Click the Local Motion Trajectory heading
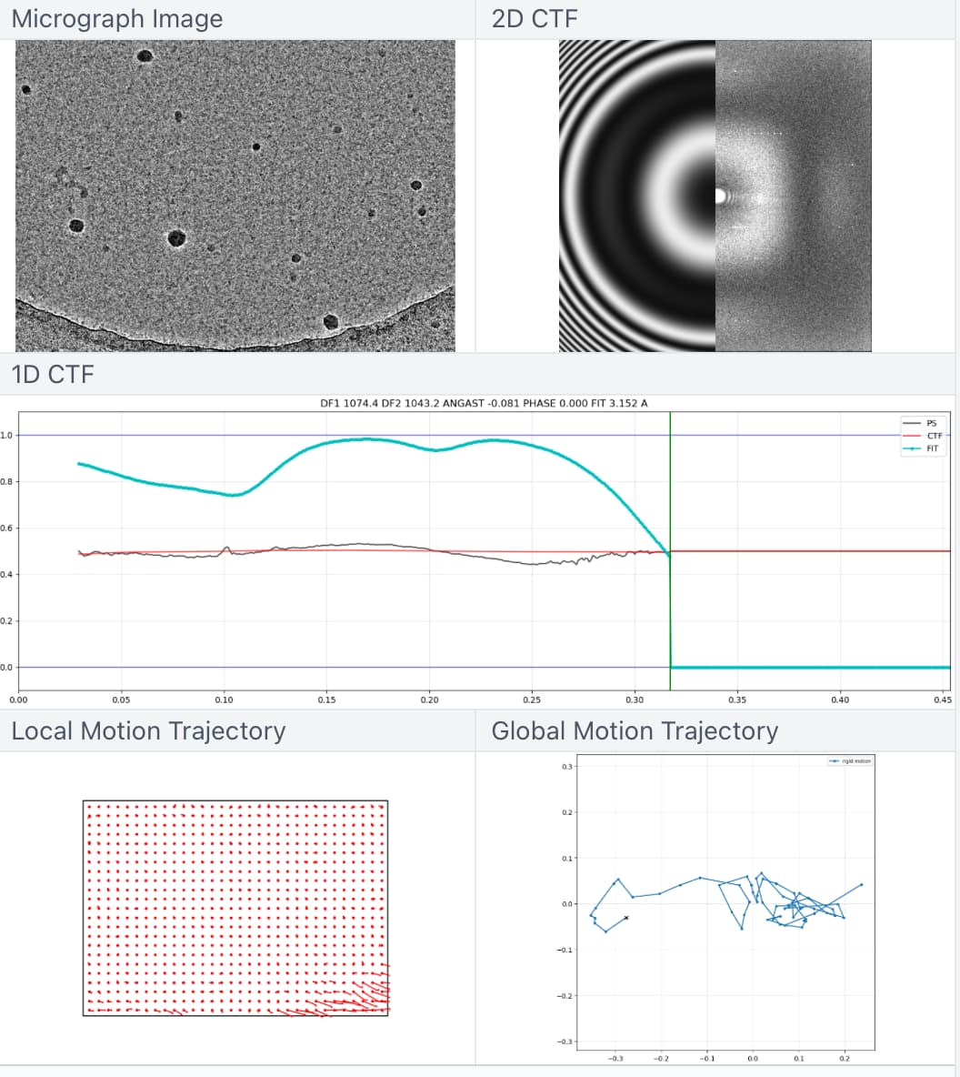 click(x=148, y=731)
